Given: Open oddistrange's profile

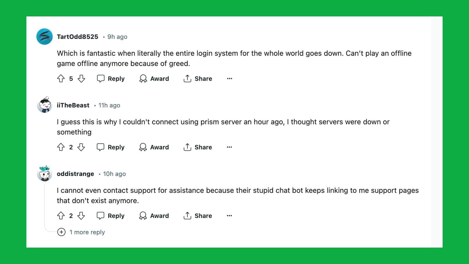Looking at the screenshot, I should pos(75,174).
